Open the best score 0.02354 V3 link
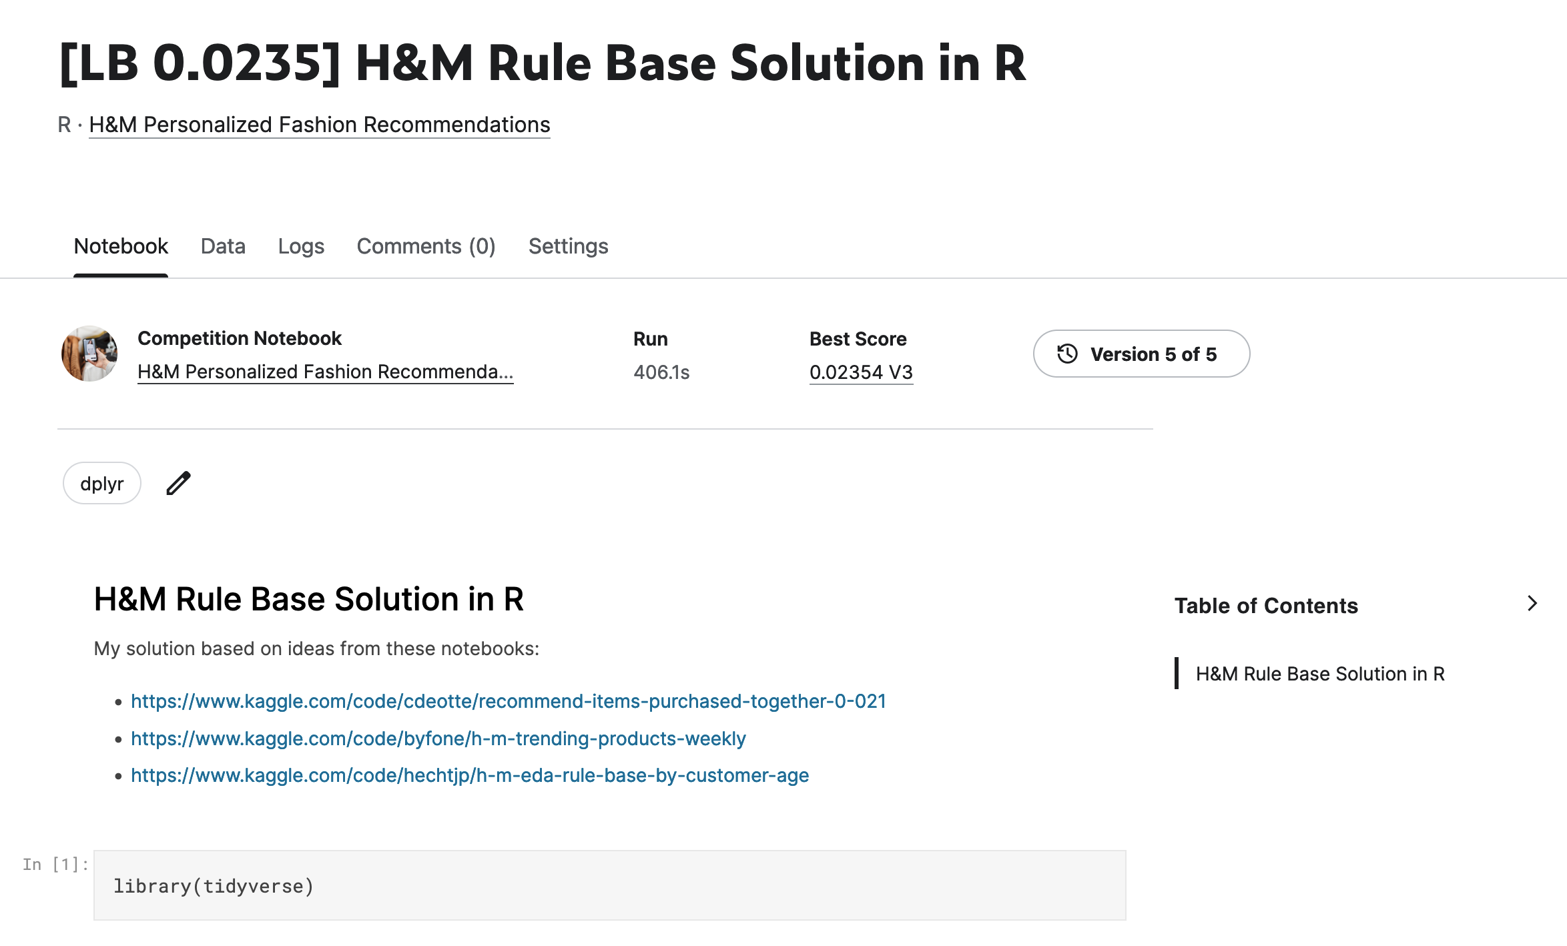 pyautogui.click(x=861, y=372)
